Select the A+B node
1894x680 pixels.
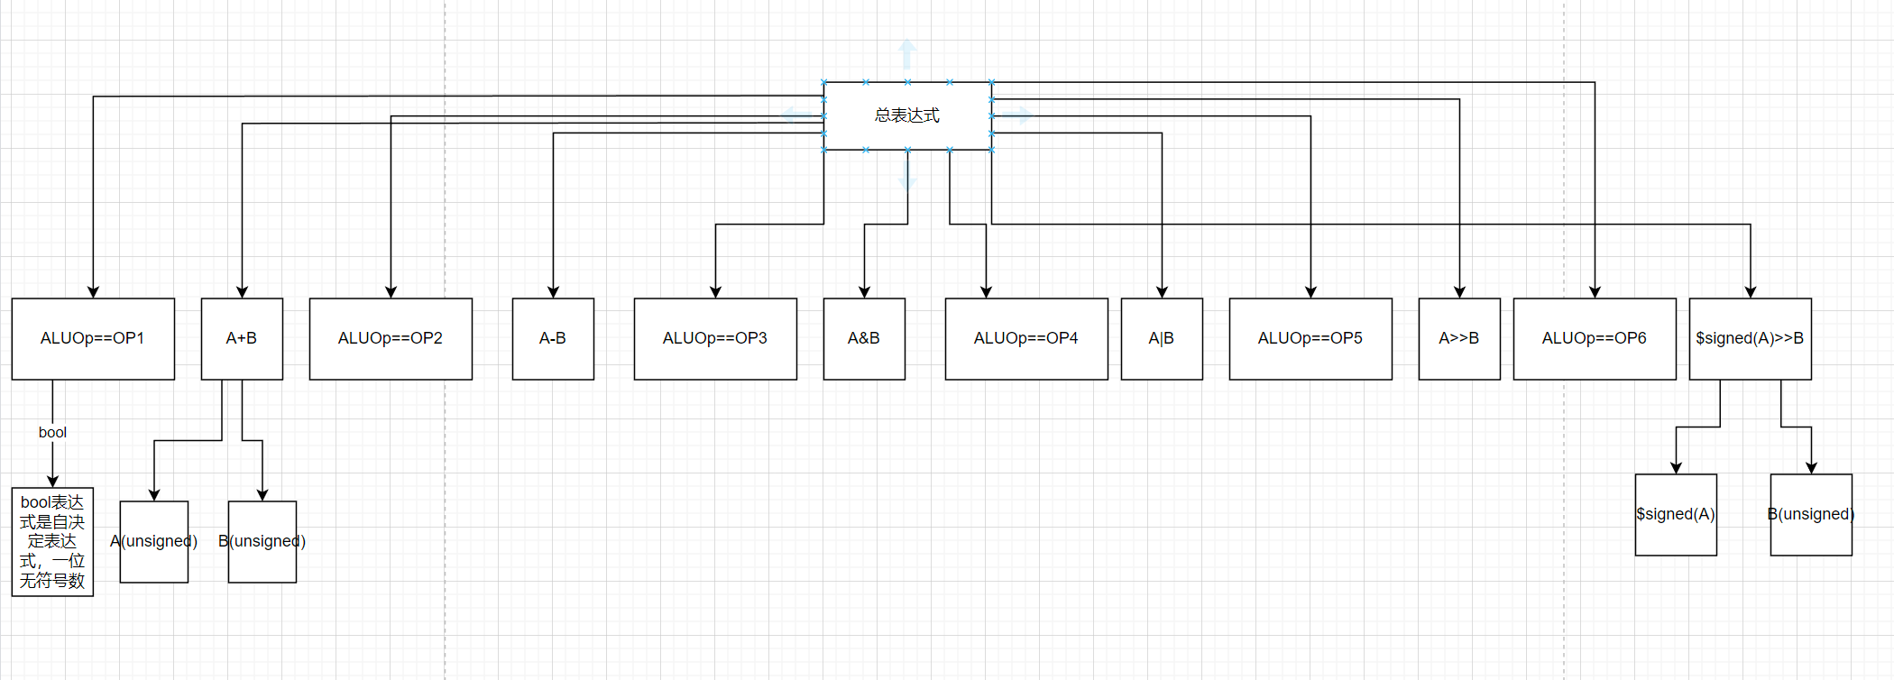pyautogui.click(x=242, y=338)
